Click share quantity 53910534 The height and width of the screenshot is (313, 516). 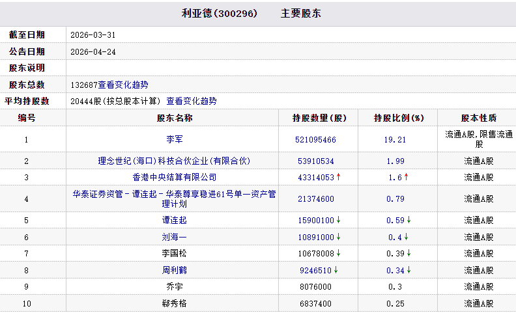[315, 161]
